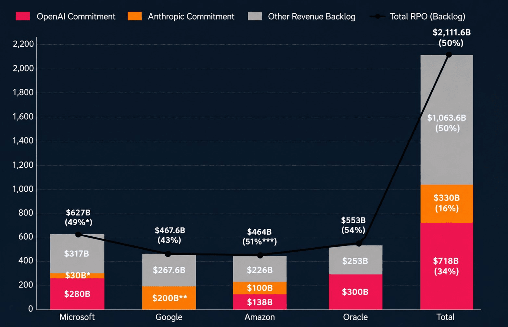Click the "$467.6B (43%)" data label
508x327 pixels.
(170, 235)
